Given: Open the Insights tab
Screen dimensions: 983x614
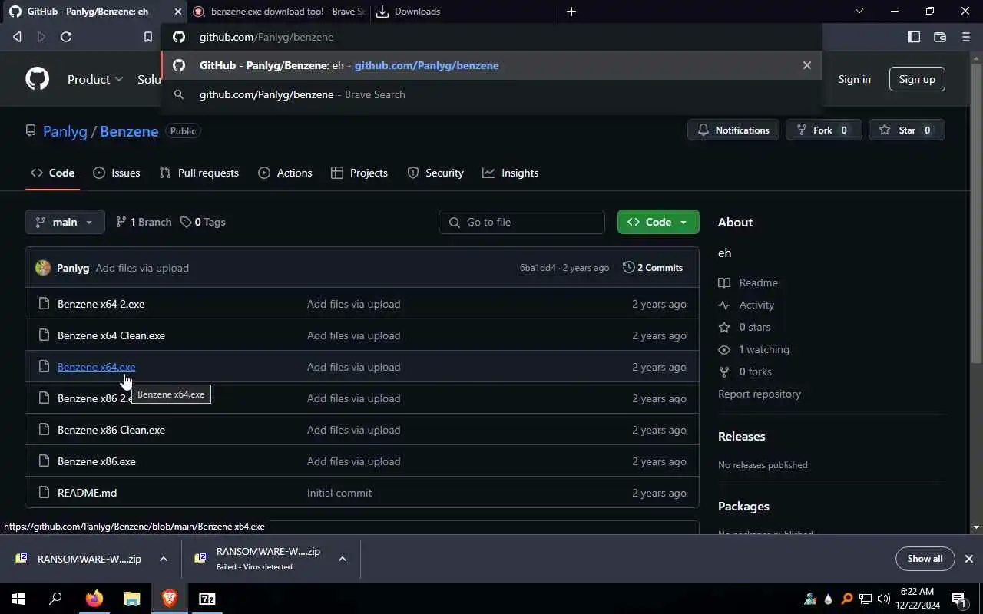Looking at the screenshot, I should point(510,173).
